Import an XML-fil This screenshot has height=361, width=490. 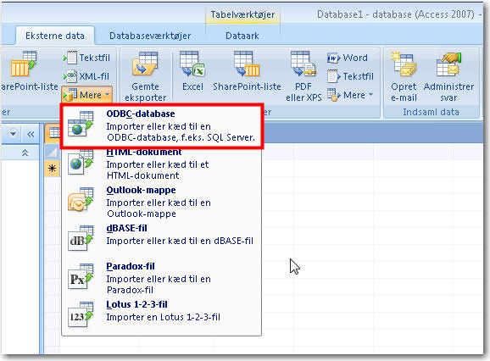pyautogui.click(x=86, y=76)
